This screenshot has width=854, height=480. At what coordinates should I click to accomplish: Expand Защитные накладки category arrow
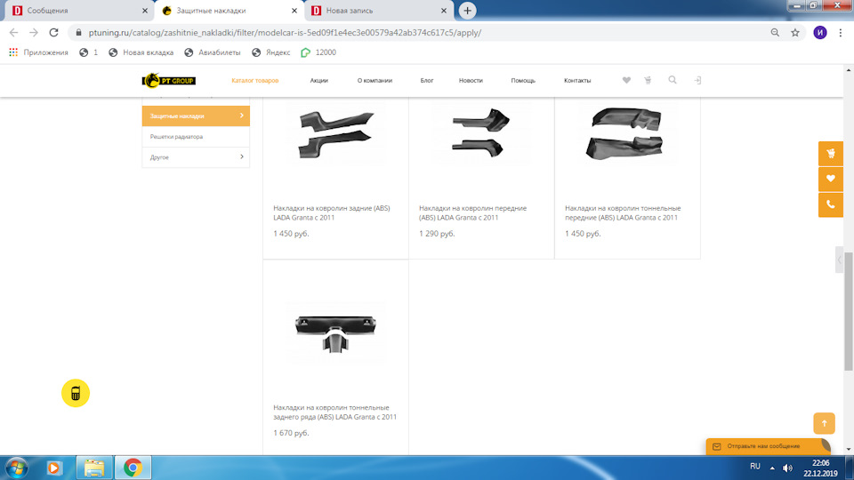pyautogui.click(x=242, y=116)
